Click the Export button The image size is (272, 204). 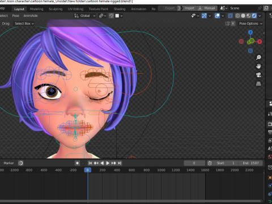168,8
